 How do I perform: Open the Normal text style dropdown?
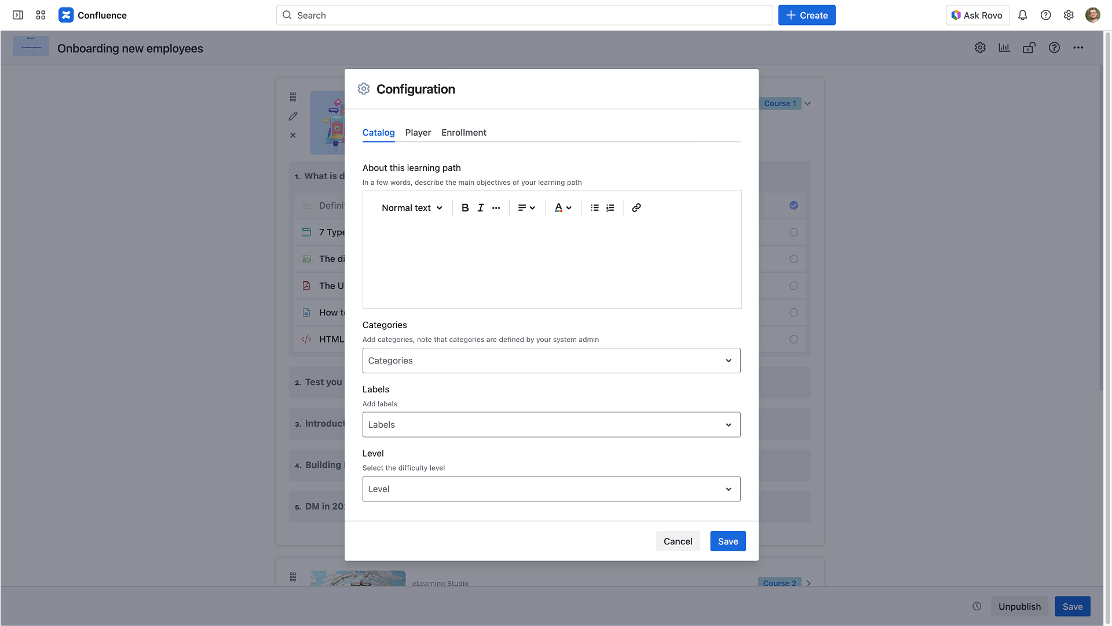pos(412,208)
